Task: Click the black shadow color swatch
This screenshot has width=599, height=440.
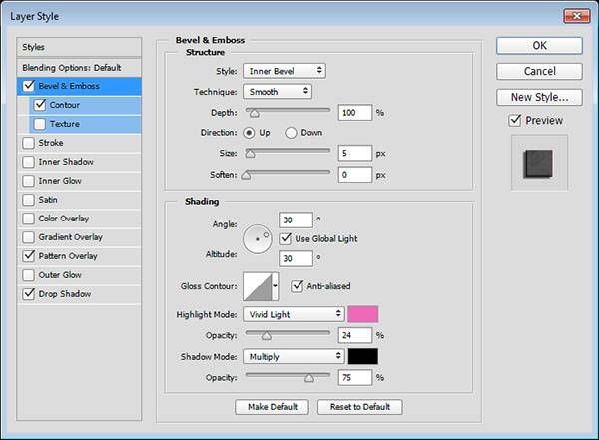Action: point(362,355)
